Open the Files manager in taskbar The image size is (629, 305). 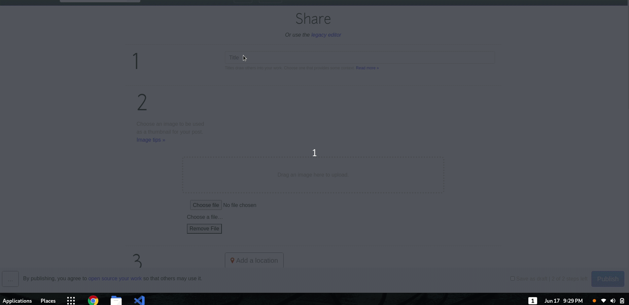[116, 301]
